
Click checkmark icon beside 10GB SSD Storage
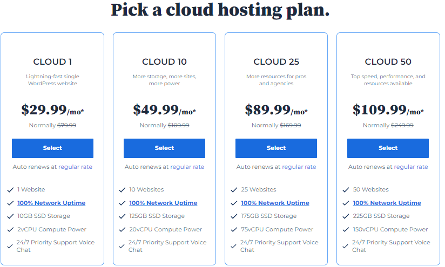point(10,216)
